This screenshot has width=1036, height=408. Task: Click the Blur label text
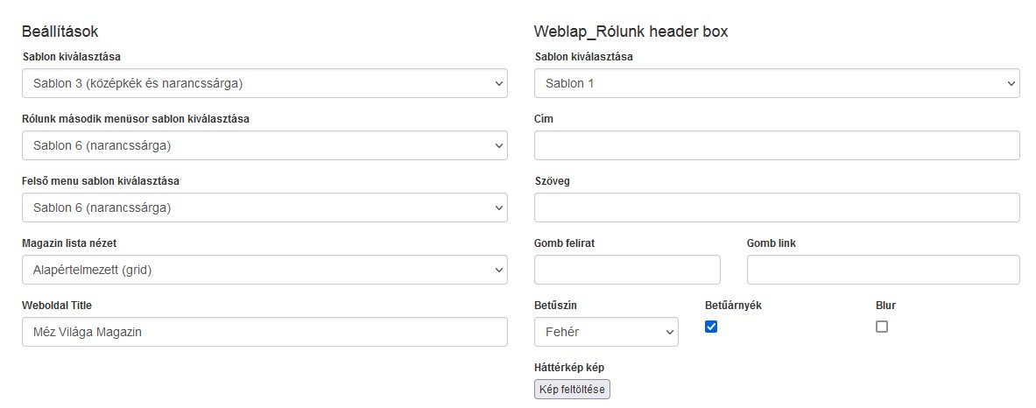885,305
